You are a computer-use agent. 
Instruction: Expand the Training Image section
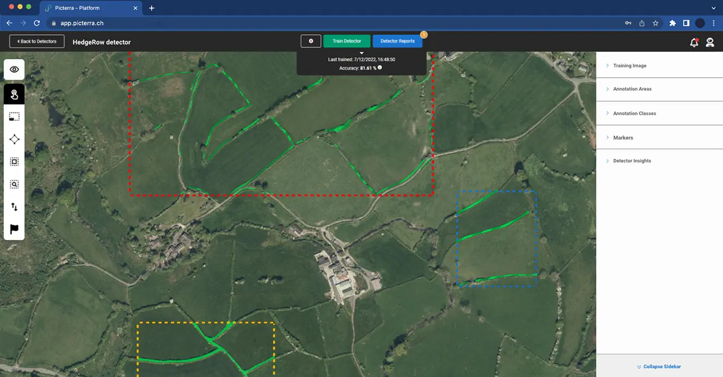(x=629, y=66)
